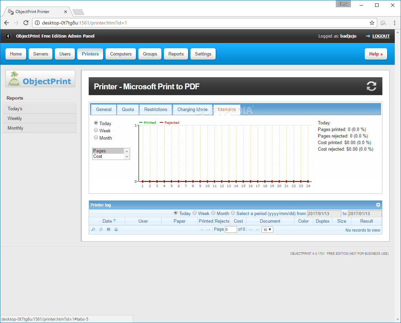401x323 pixels.
Task: Open Printers in navigation bar
Action: click(90, 54)
